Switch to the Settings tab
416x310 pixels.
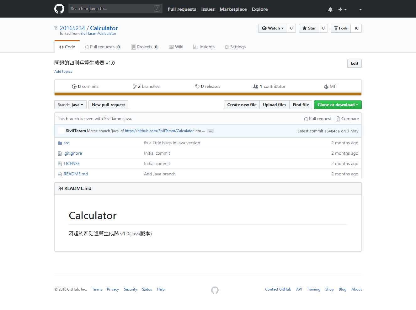coord(235,47)
